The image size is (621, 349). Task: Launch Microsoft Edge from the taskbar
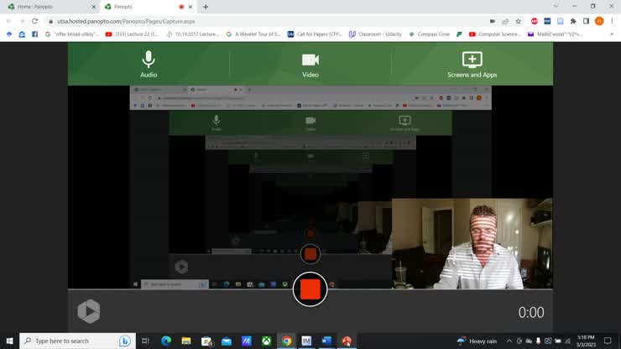(166, 341)
